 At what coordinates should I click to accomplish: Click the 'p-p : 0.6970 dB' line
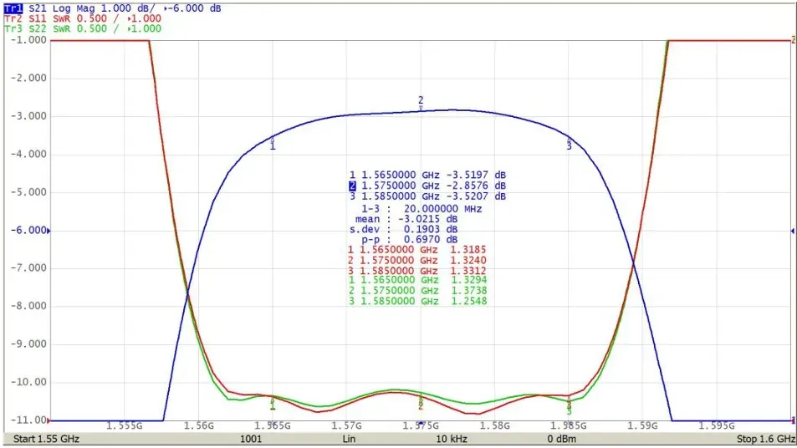tap(409, 240)
